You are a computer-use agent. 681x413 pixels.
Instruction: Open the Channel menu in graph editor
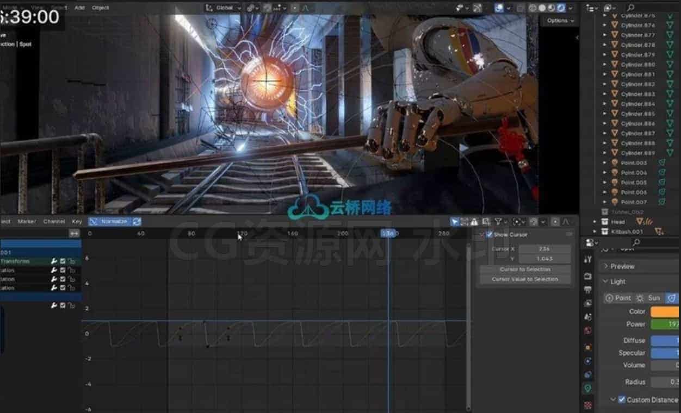(54, 222)
